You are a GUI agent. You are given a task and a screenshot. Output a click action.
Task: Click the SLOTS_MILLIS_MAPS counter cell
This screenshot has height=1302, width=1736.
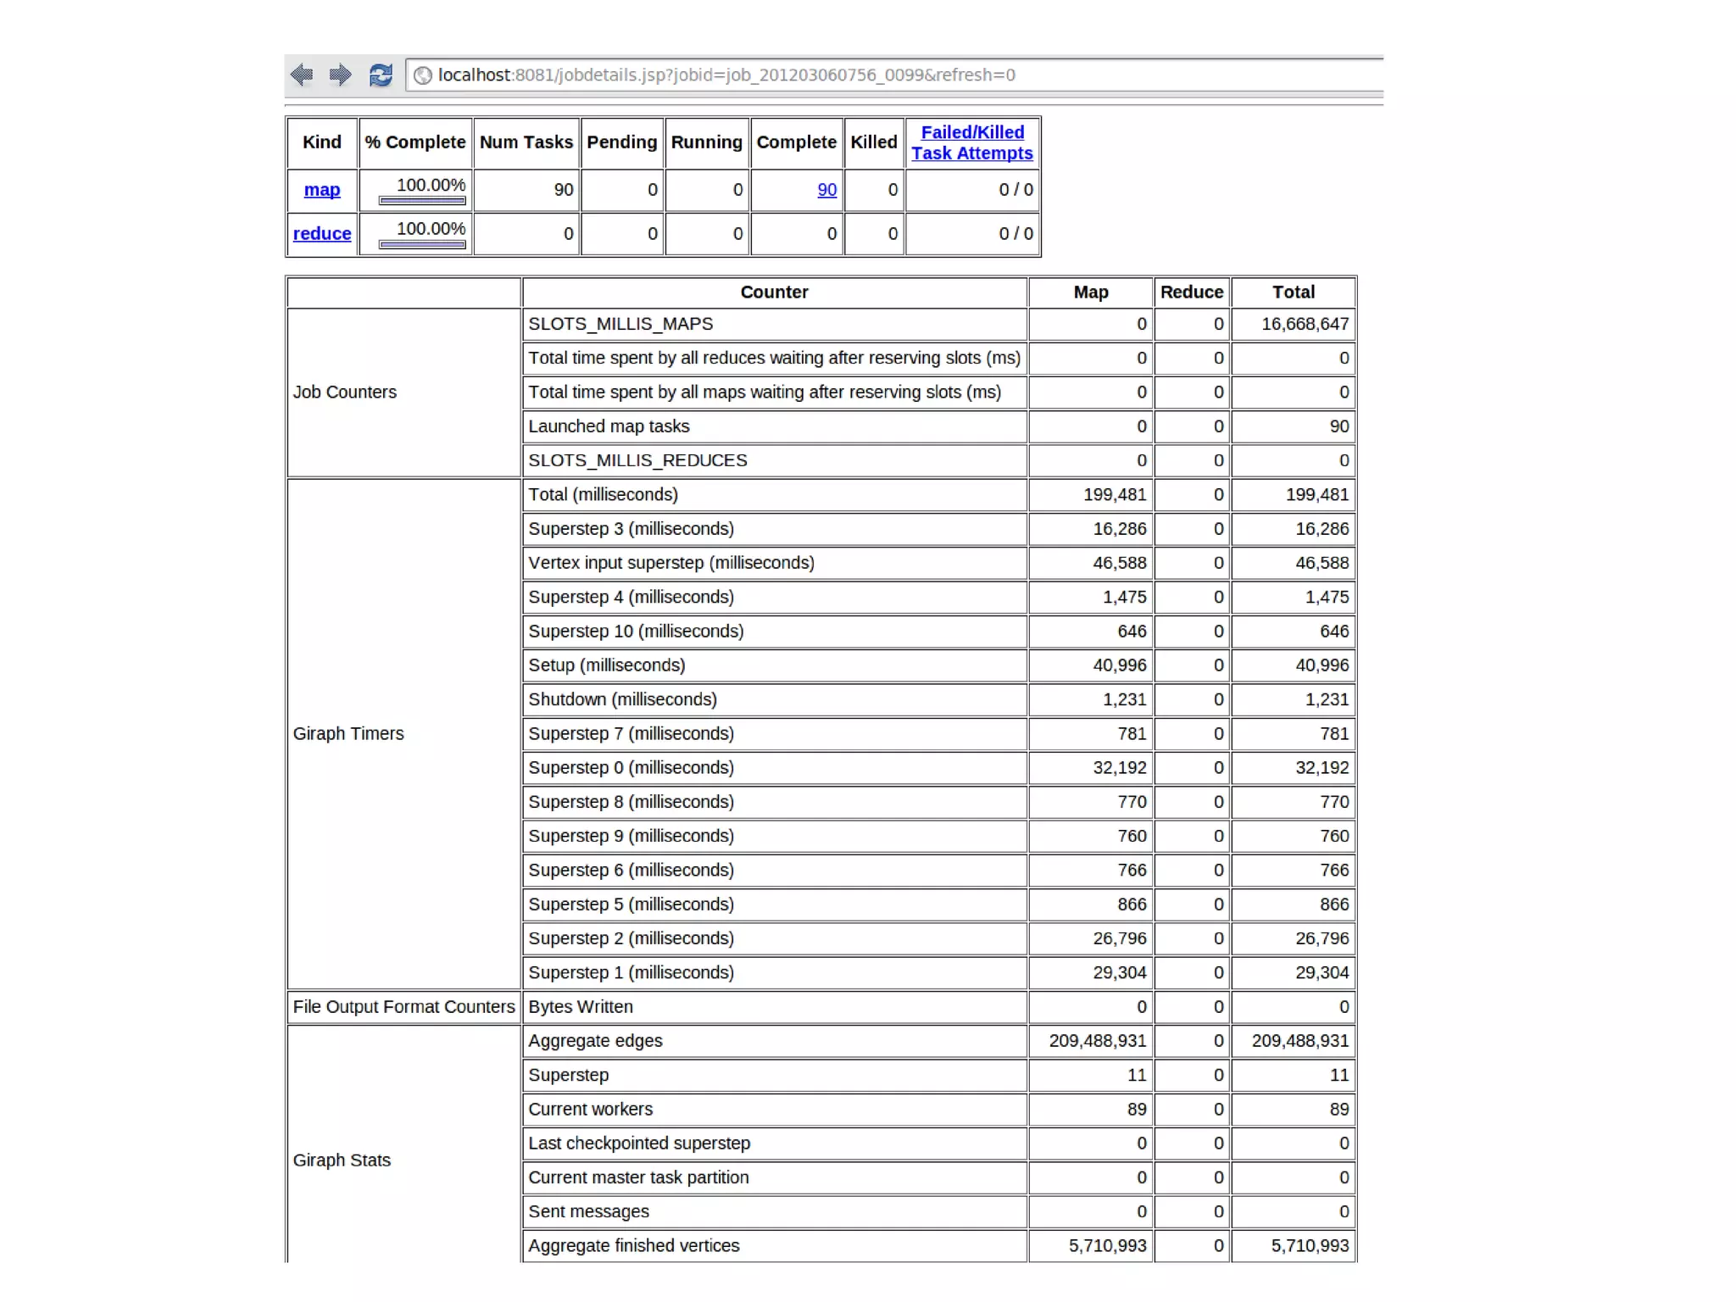[620, 324]
